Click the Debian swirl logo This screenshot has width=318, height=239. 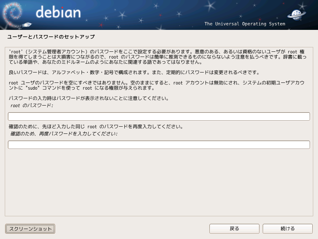(13, 15)
